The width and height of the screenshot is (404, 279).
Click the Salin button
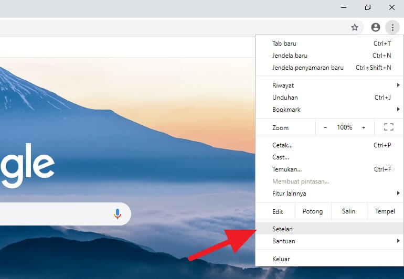tap(348, 211)
